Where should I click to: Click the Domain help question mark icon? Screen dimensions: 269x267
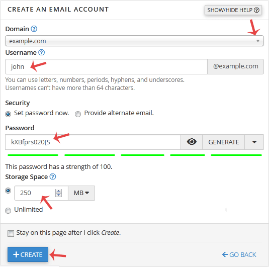34,29
